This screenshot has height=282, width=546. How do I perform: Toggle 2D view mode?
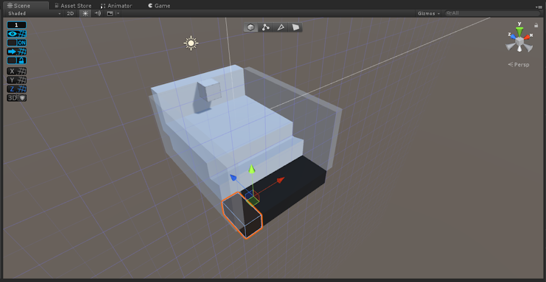pos(70,13)
